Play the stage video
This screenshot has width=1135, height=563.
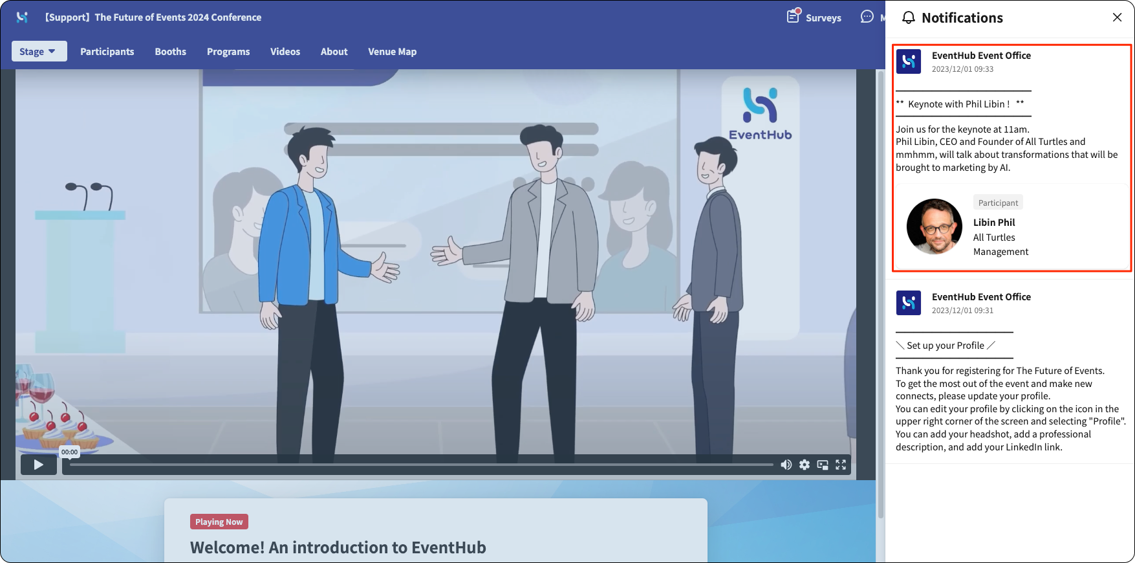coord(39,465)
